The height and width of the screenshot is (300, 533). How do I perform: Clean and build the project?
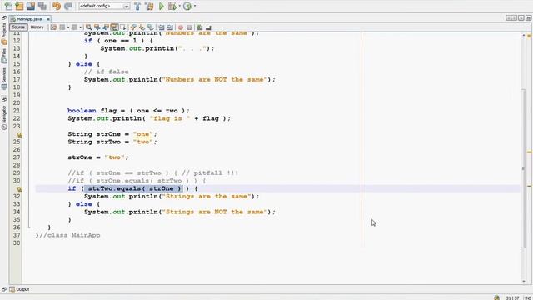point(149,6)
